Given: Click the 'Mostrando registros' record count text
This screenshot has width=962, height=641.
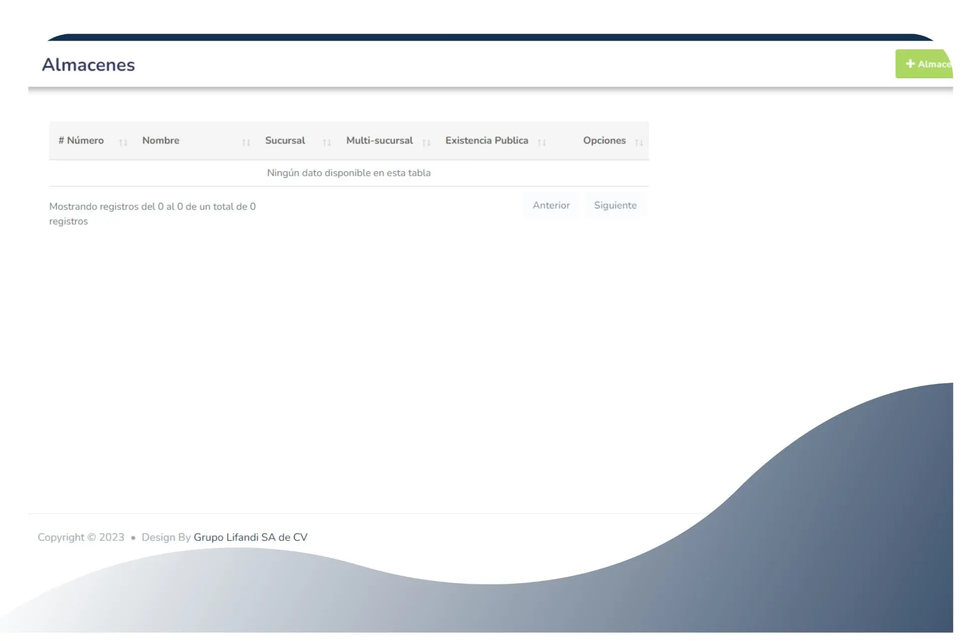Looking at the screenshot, I should [152, 207].
